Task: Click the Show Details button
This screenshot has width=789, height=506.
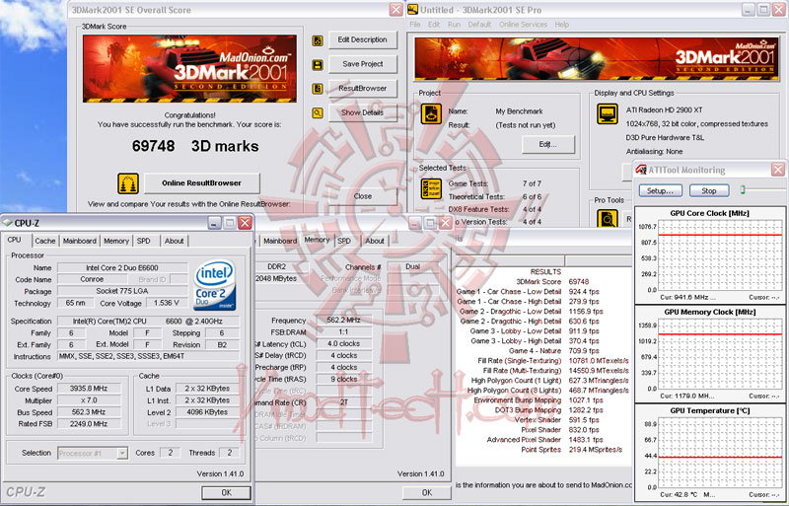Action: click(363, 112)
